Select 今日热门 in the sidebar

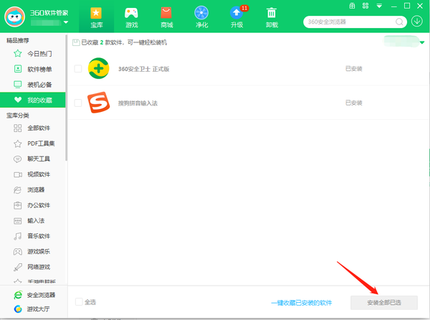coord(33,54)
